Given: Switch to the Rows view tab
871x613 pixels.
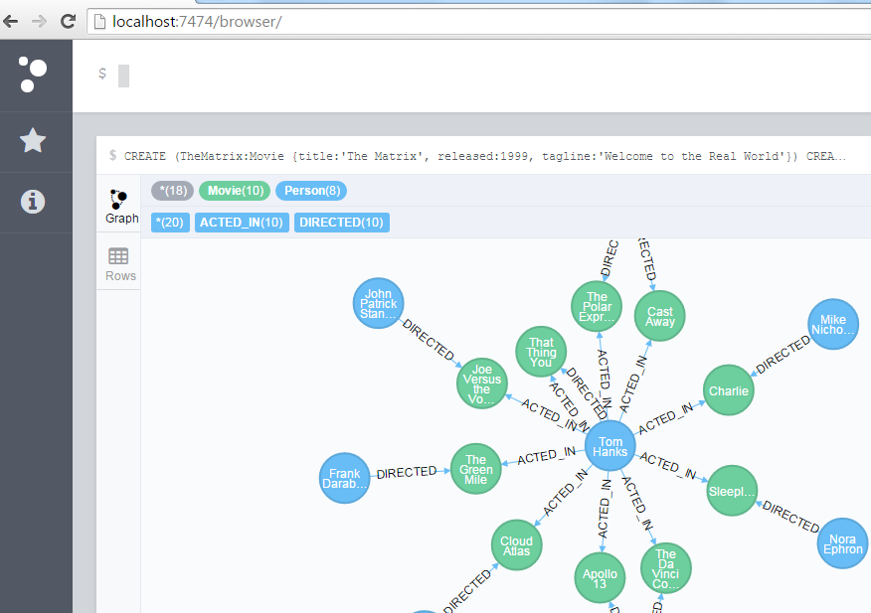Looking at the screenshot, I should (x=119, y=264).
